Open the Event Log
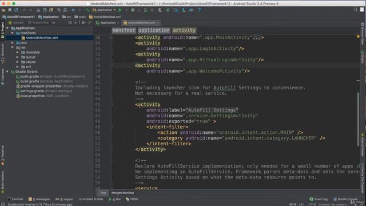The height and width of the screenshot is (206, 366). click(319, 199)
